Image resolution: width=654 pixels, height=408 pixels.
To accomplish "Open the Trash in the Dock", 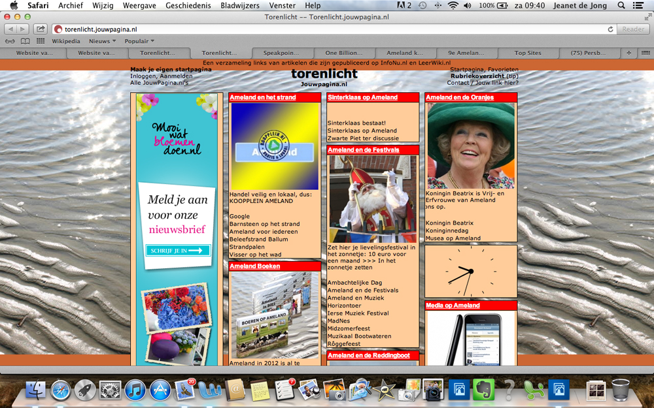I will 621,390.
